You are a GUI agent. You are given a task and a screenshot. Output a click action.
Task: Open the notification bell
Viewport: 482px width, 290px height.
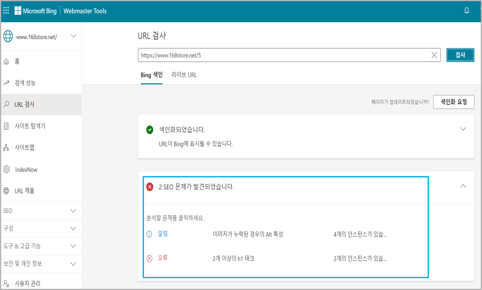pos(467,10)
